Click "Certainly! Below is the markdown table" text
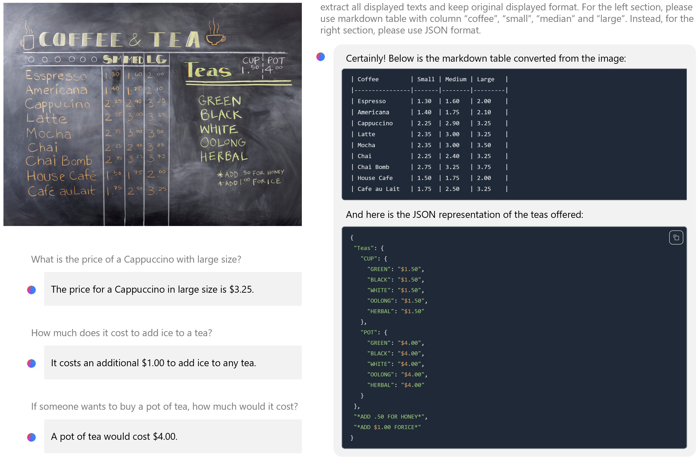Image resolution: width=697 pixels, height=457 pixels. click(x=486, y=58)
